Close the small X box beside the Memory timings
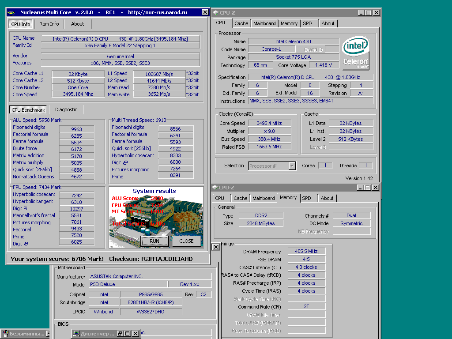452x339 pixels. [215, 247]
